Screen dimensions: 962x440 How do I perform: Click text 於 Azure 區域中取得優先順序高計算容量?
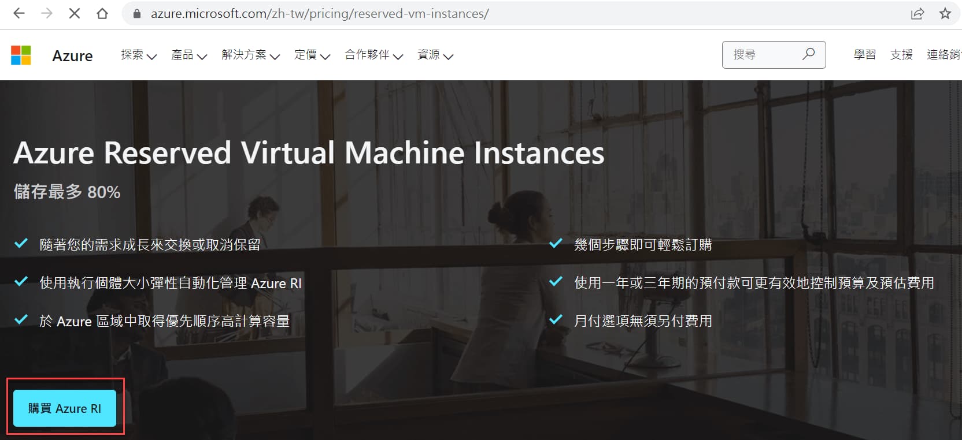165,321
